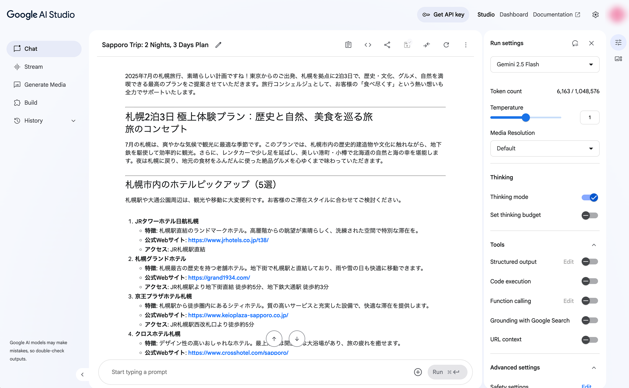The image size is (629, 388).
Task: Jump to next turn down arrow button
Action: click(x=297, y=339)
